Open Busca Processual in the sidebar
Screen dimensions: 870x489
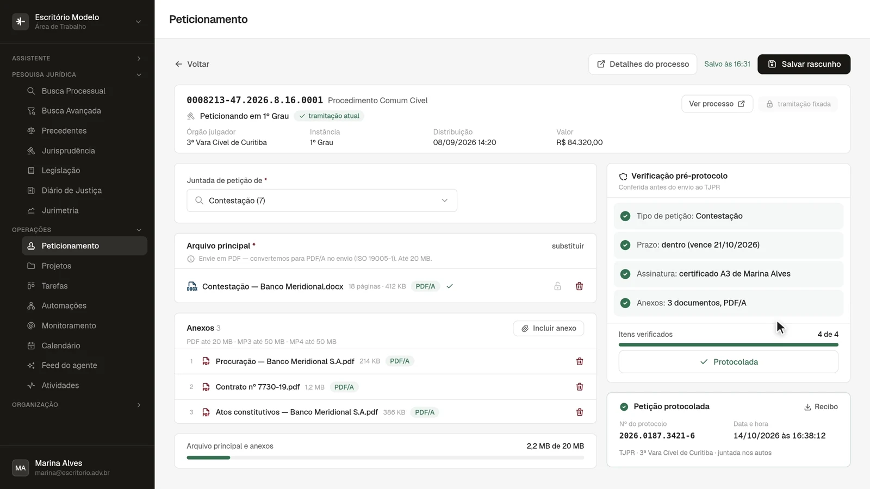[84, 91]
